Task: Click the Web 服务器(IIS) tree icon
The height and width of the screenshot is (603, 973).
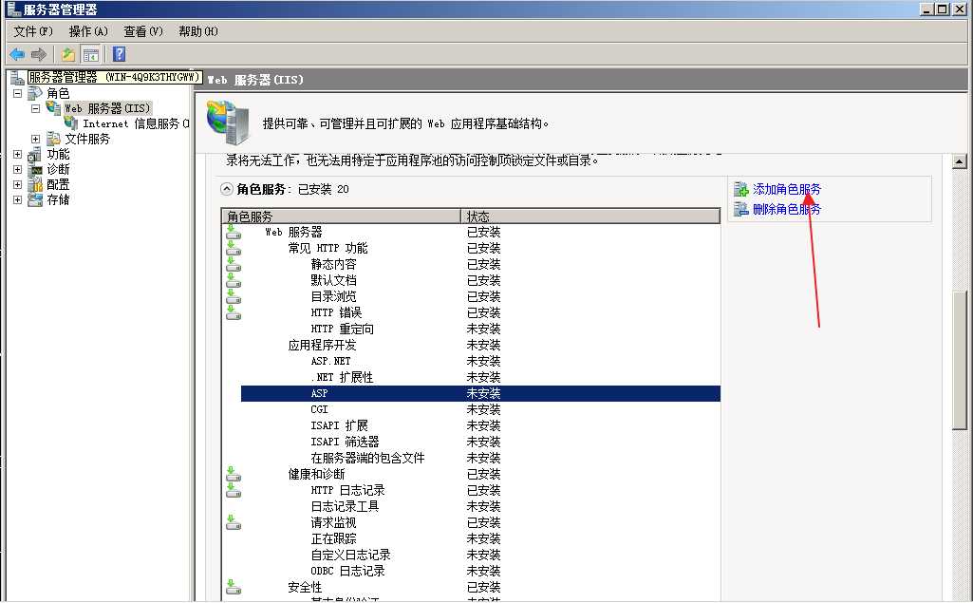Action: click(x=53, y=108)
